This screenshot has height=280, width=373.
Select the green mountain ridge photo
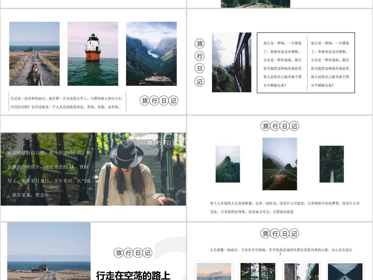pos(228,164)
